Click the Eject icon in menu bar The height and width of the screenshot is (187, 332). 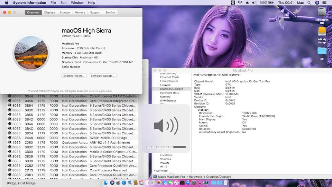coord(247,3)
